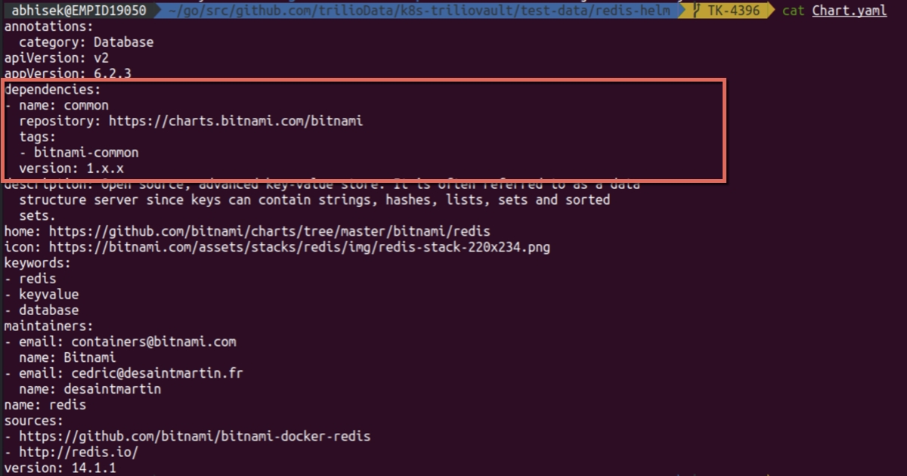Click the category: Database annotation
The height and width of the screenshot is (476, 907).
pyautogui.click(x=86, y=42)
